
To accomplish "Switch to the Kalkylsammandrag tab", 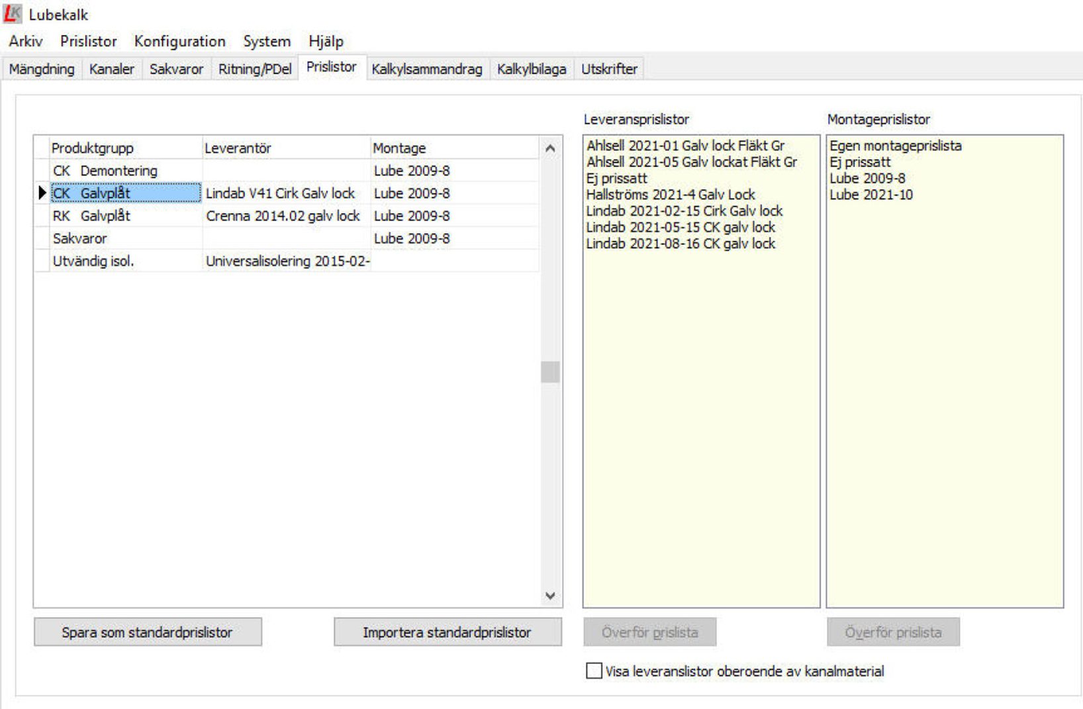I will coord(427,69).
